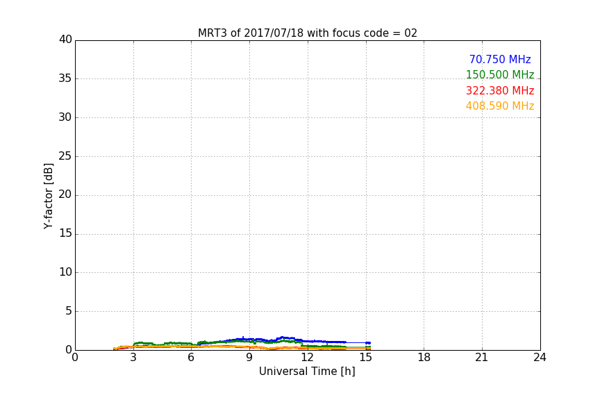The height and width of the screenshot is (400, 600).
Task: Click the 'Universal Time [h]' axis label
Action: pyautogui.click(x=307, y=372)
